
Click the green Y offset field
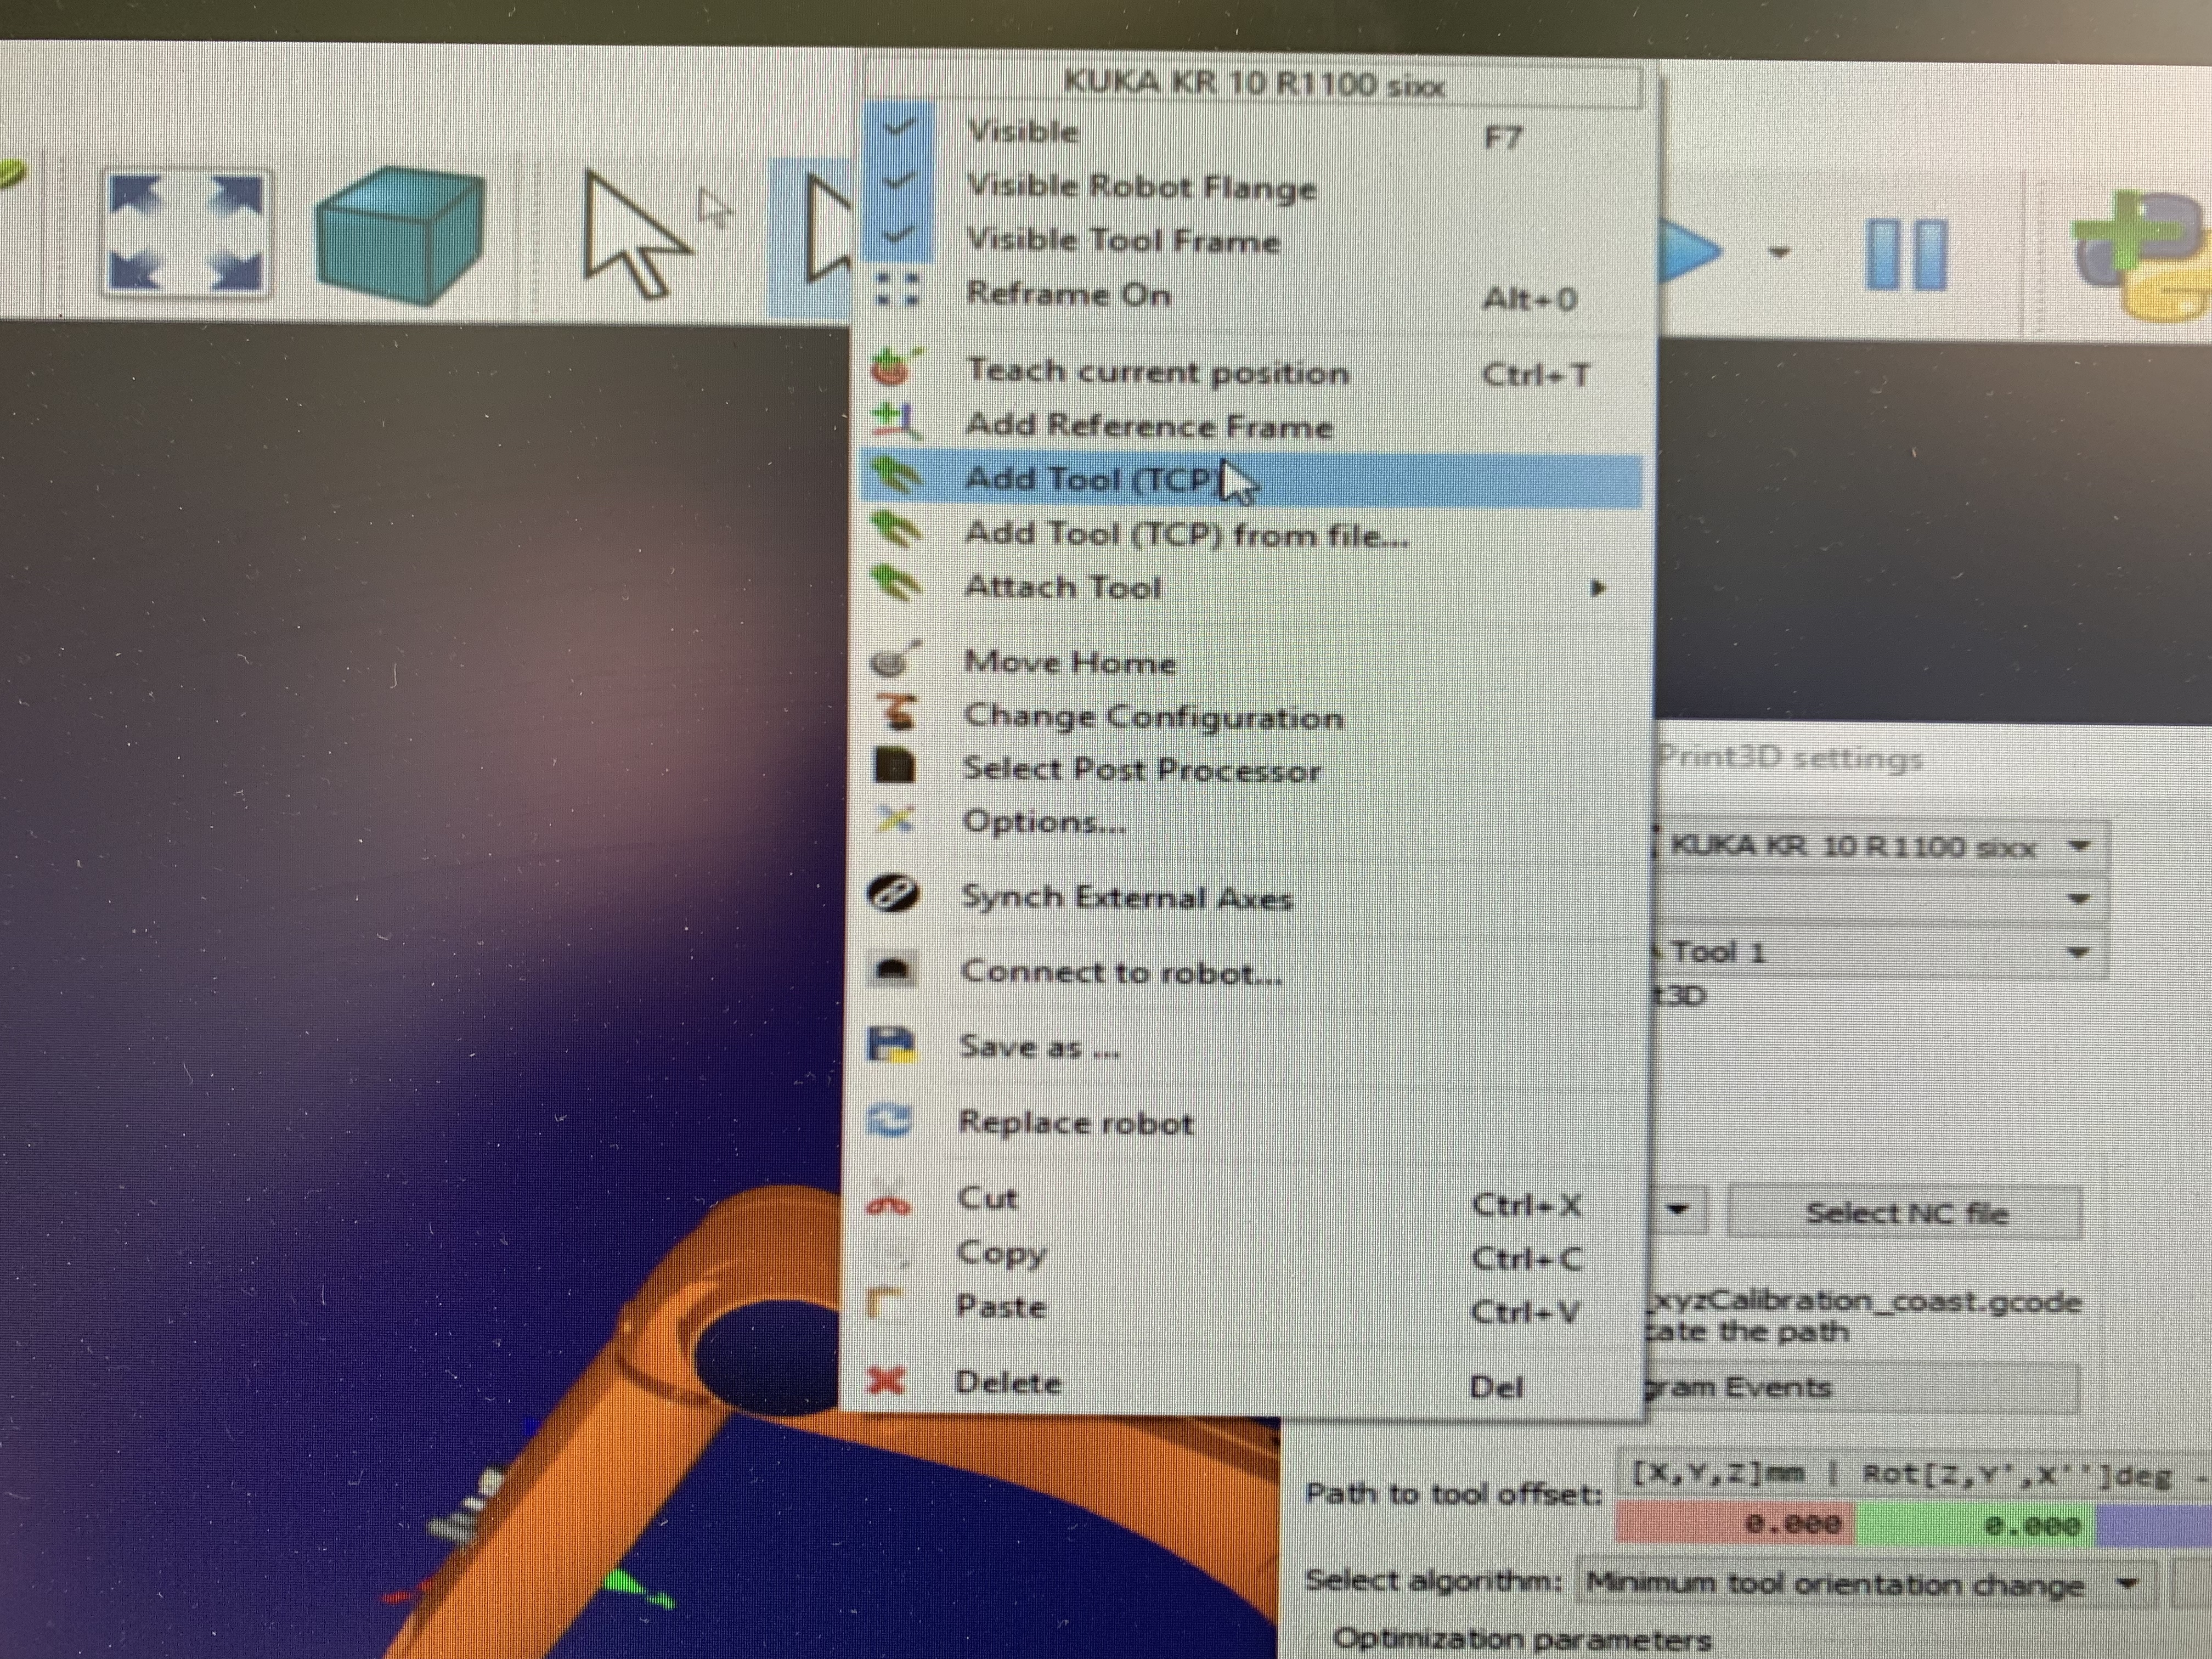pos(1976,1526)
